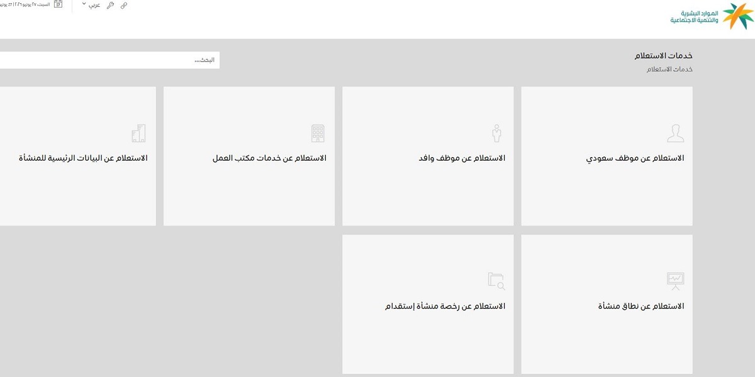Screen dimensions: 755x377
Task: Click the standing figure expat employee icon
Action: (x=497, y=133)
